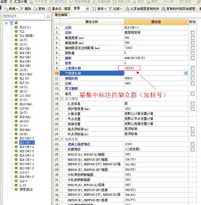This screenshot has height=205, width=201.
Task: Click the 复制 copy icon
Action: coord(35,9)
